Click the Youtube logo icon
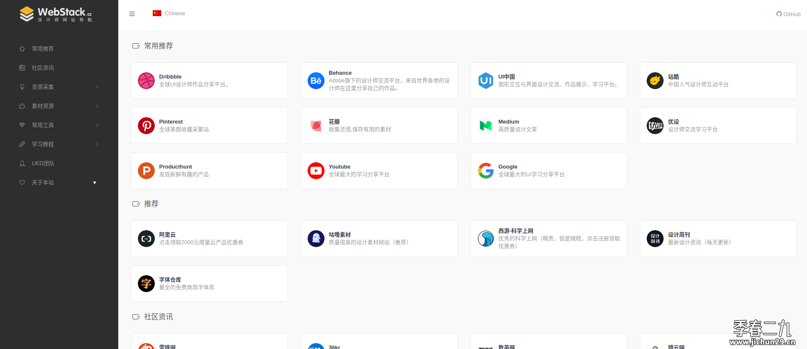The height and width of the screenshot is (349, 807). coord(316,171)
